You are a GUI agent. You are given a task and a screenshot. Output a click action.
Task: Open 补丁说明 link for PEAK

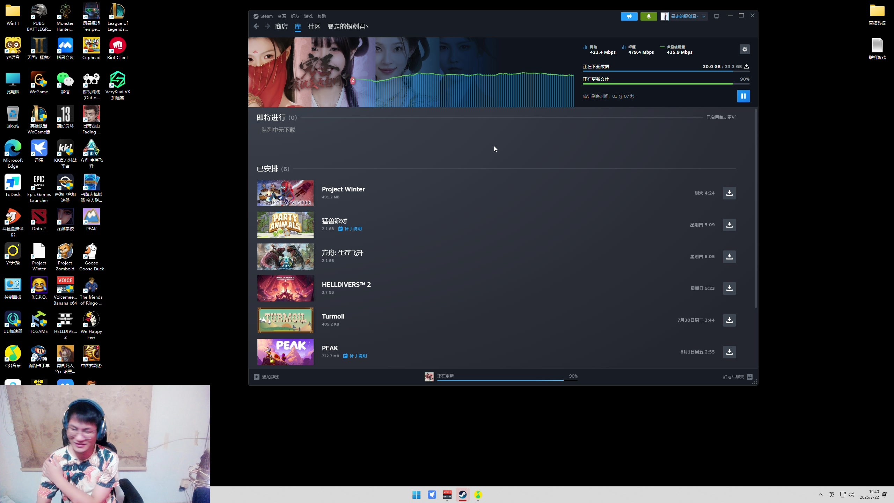[x=355, y=356]
